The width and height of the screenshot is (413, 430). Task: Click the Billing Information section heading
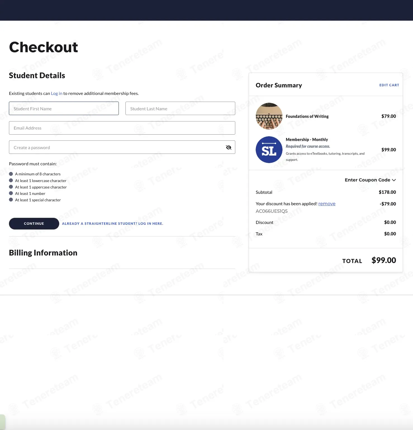43,253
